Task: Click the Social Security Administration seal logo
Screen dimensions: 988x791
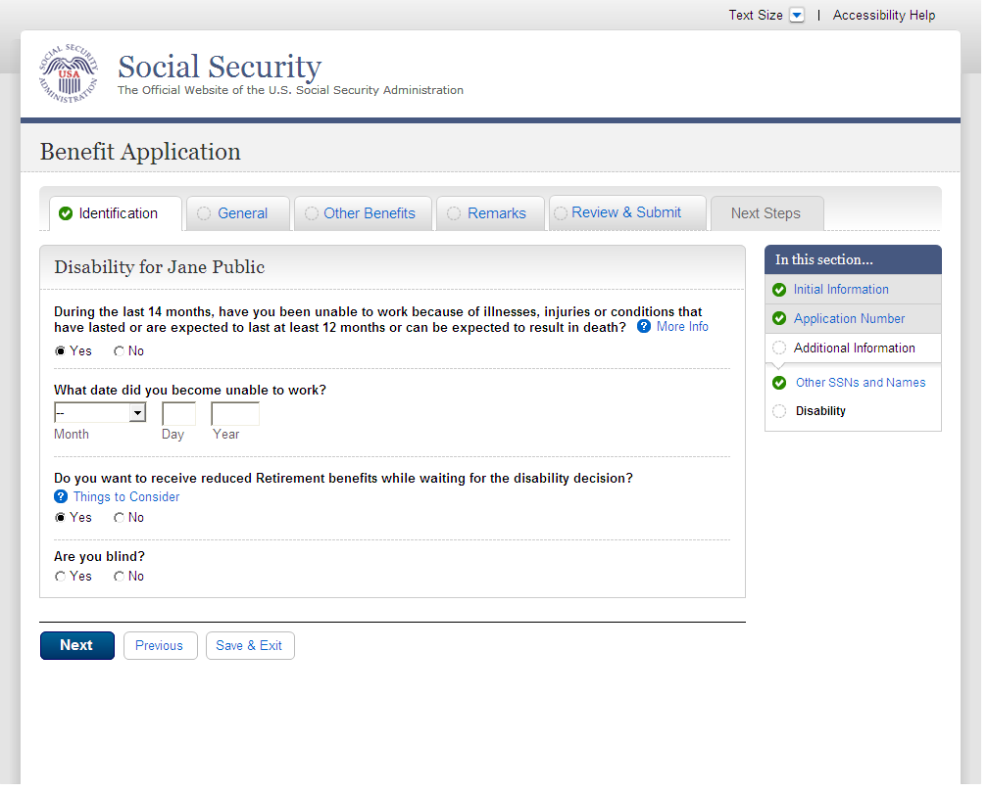Action: tap(69, 74)
